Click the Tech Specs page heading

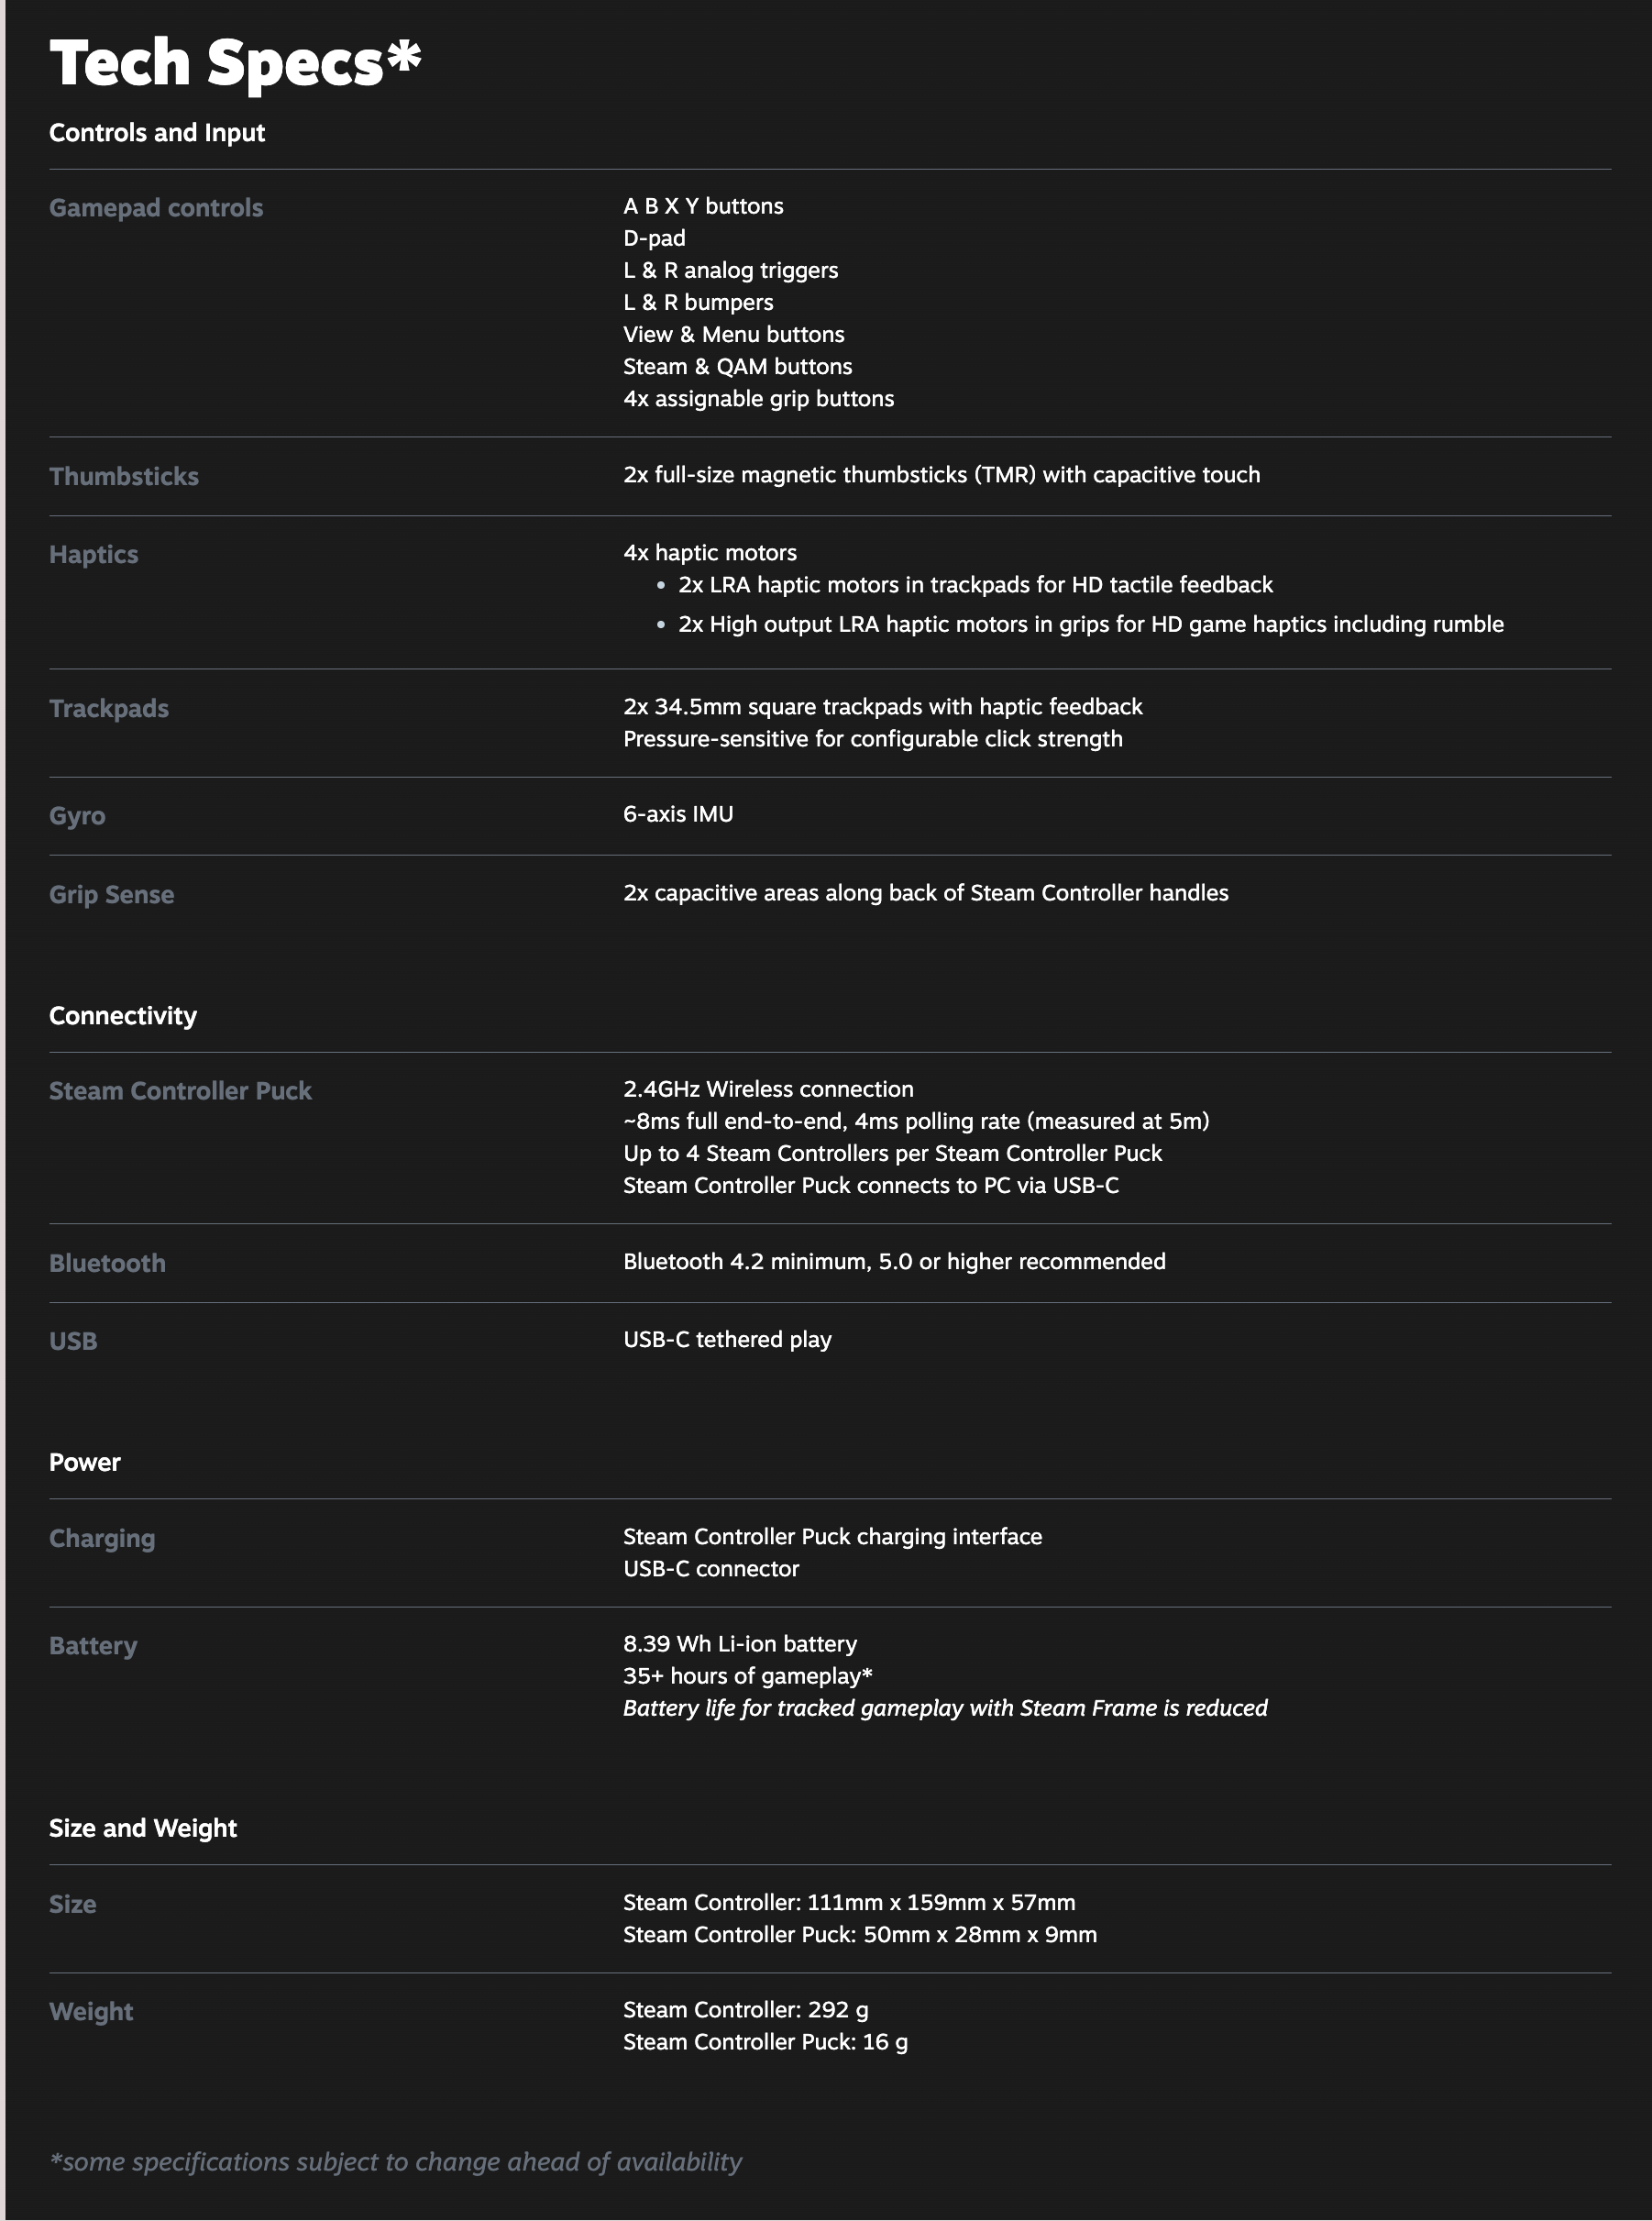pos(235,63)
